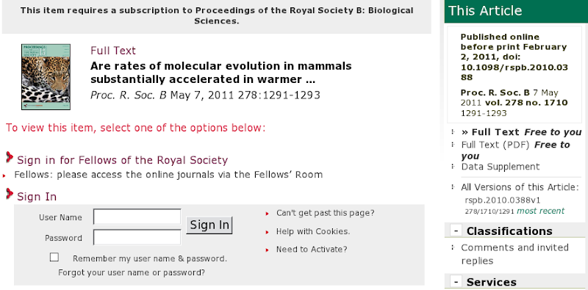Click the dotted bullet beside Data Supplement
This screenshot has width=588, height=290.
point(453,167)
